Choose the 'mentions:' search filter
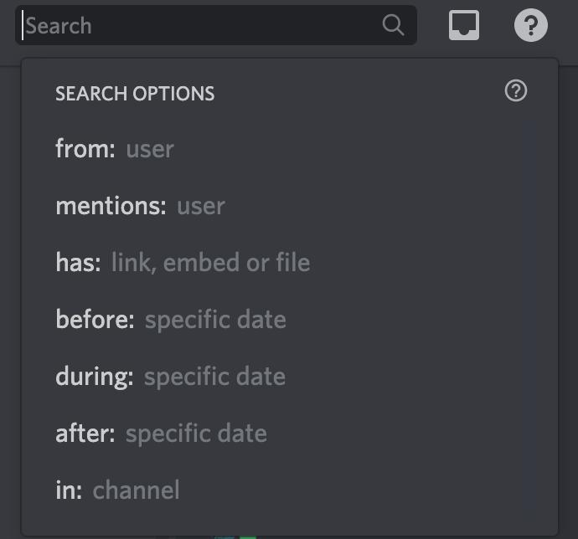578x539 pixels. [290, 206]
